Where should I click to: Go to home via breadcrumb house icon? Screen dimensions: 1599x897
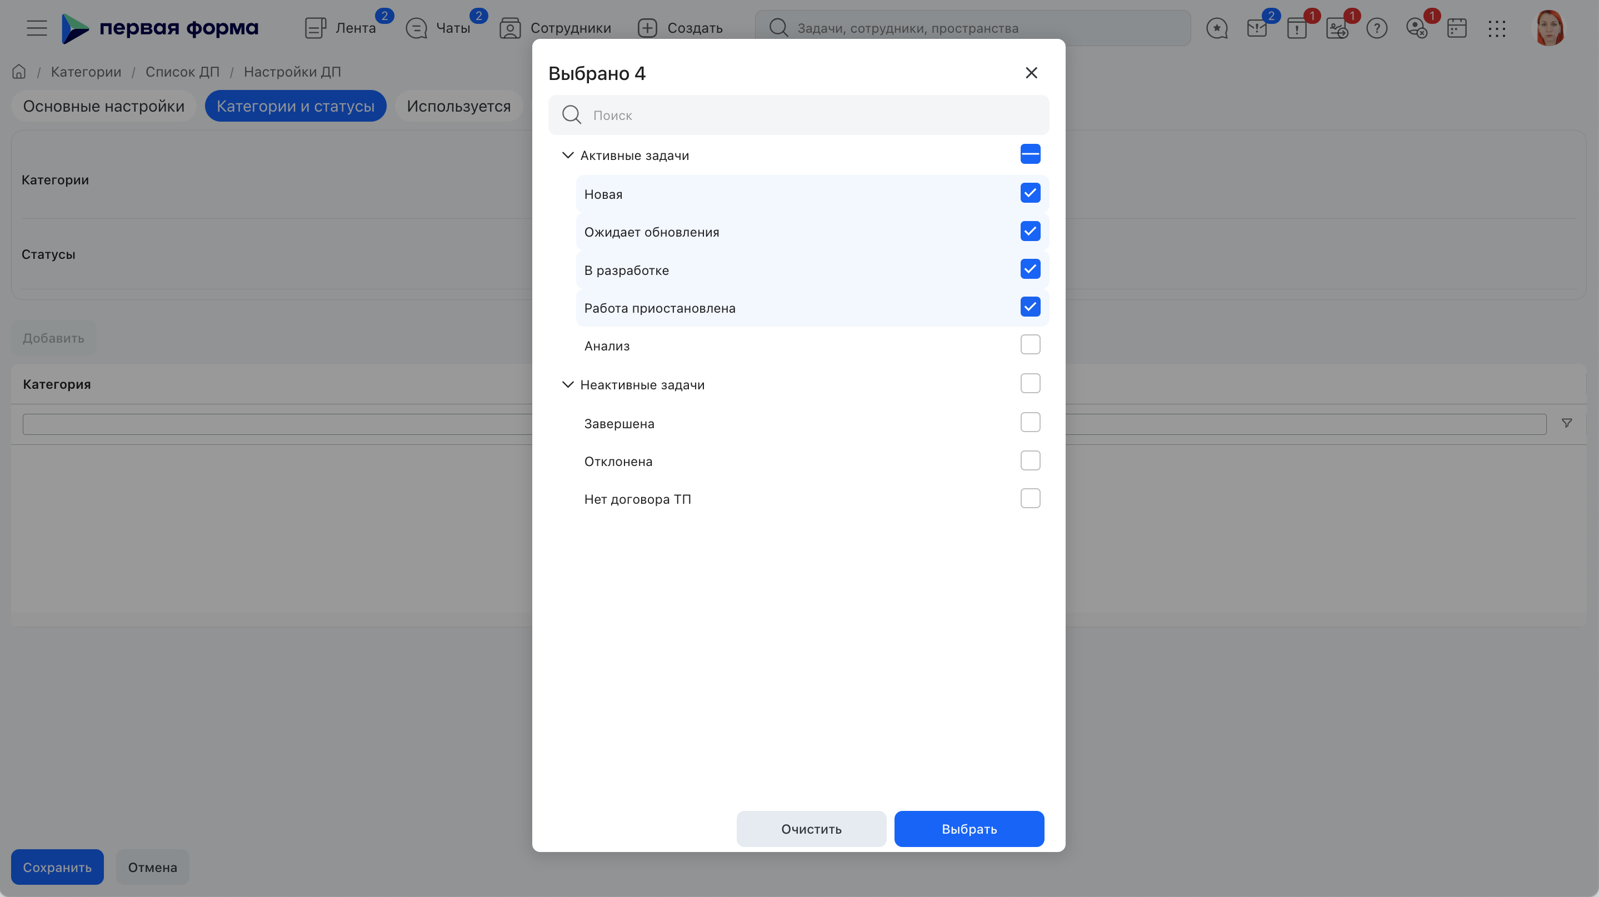click(x=19, y=71)
